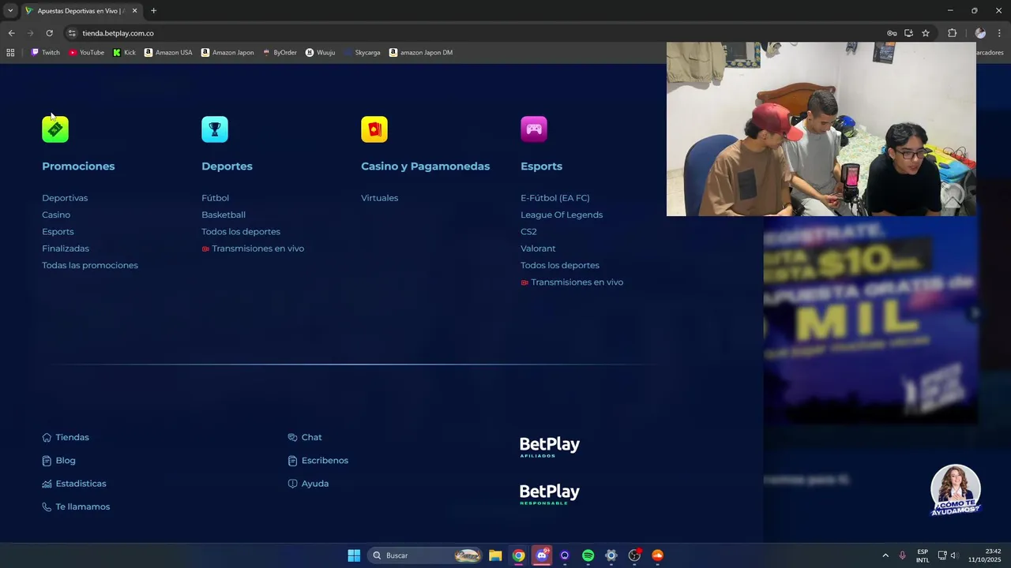Viewport: 1011px width, 568px height.
Task: Open the Chrome extensions puzzle icon
Action: coord(952,33)
